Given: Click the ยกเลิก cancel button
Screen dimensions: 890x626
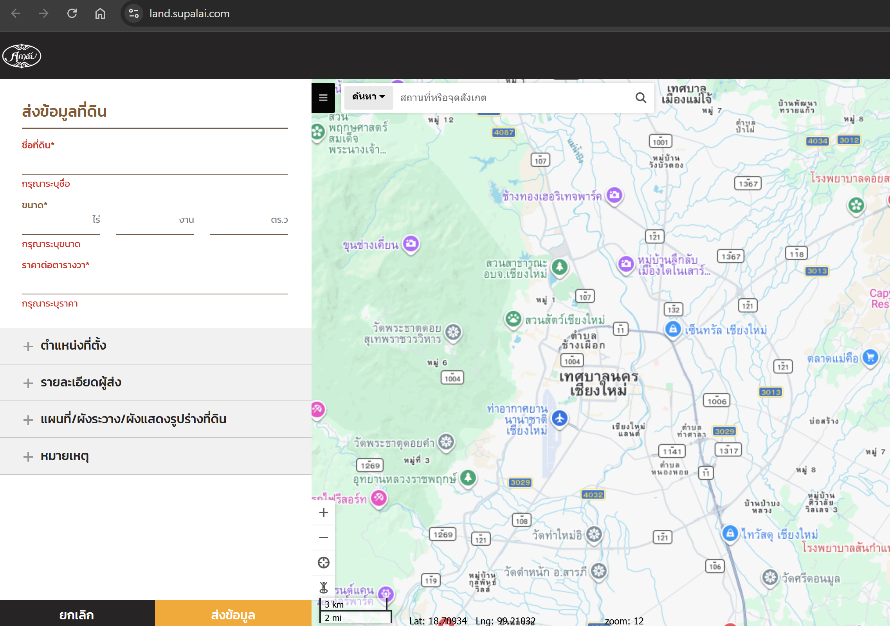Looking at the screenshot, I should click(77, 614).
